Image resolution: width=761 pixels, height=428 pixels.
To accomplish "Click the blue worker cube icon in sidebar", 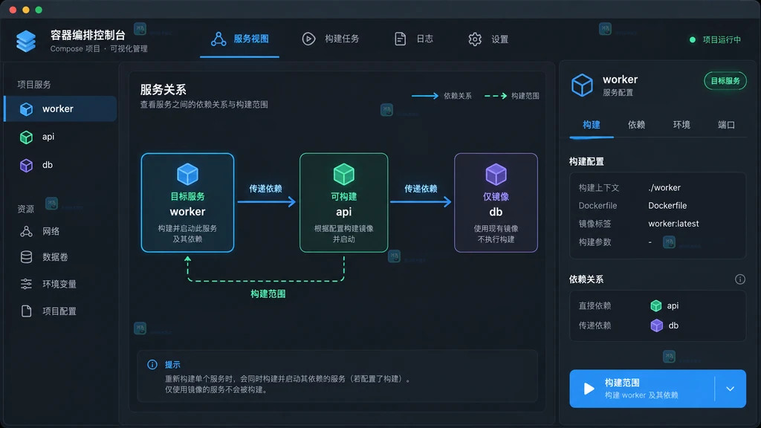I will [26, 109].
